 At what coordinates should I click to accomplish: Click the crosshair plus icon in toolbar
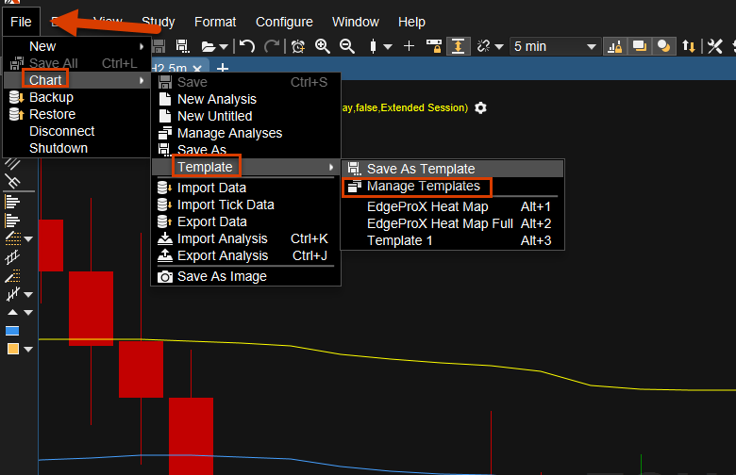(409, 46)
